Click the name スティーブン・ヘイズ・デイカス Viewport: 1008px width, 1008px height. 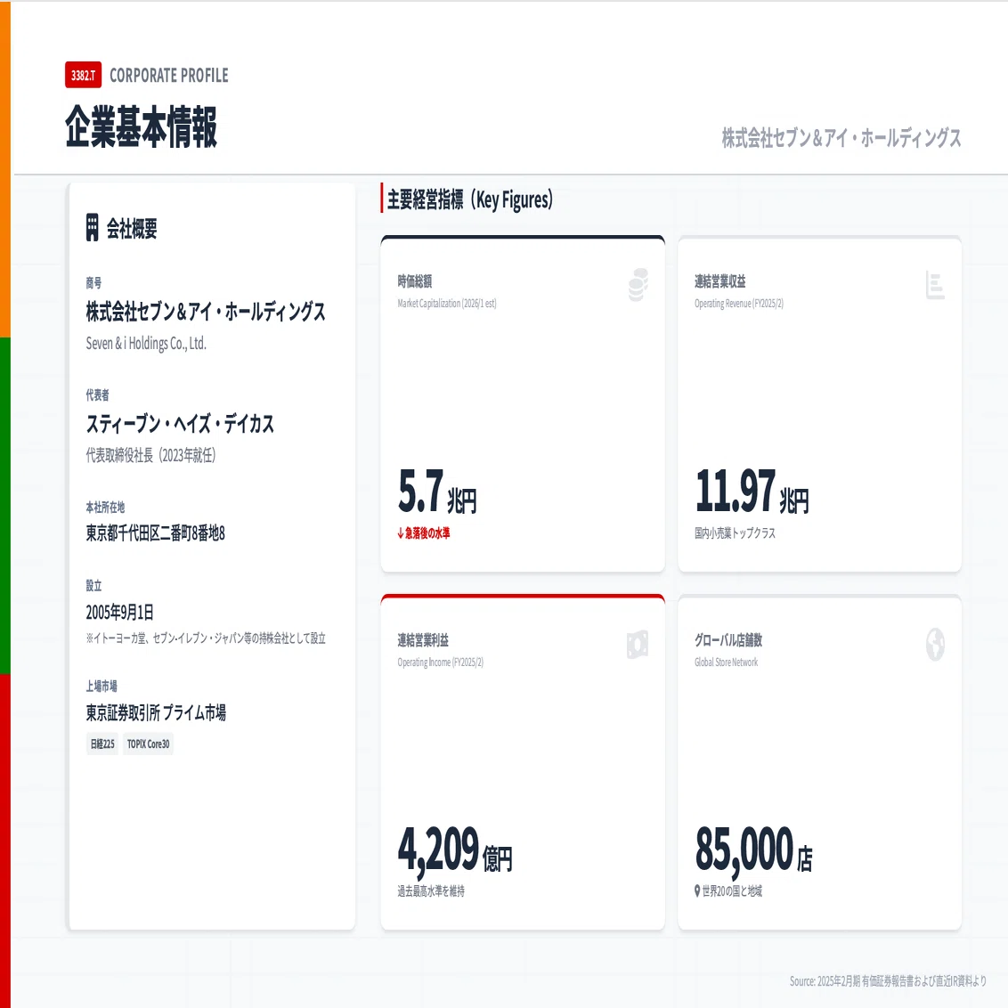coord(180,424)
